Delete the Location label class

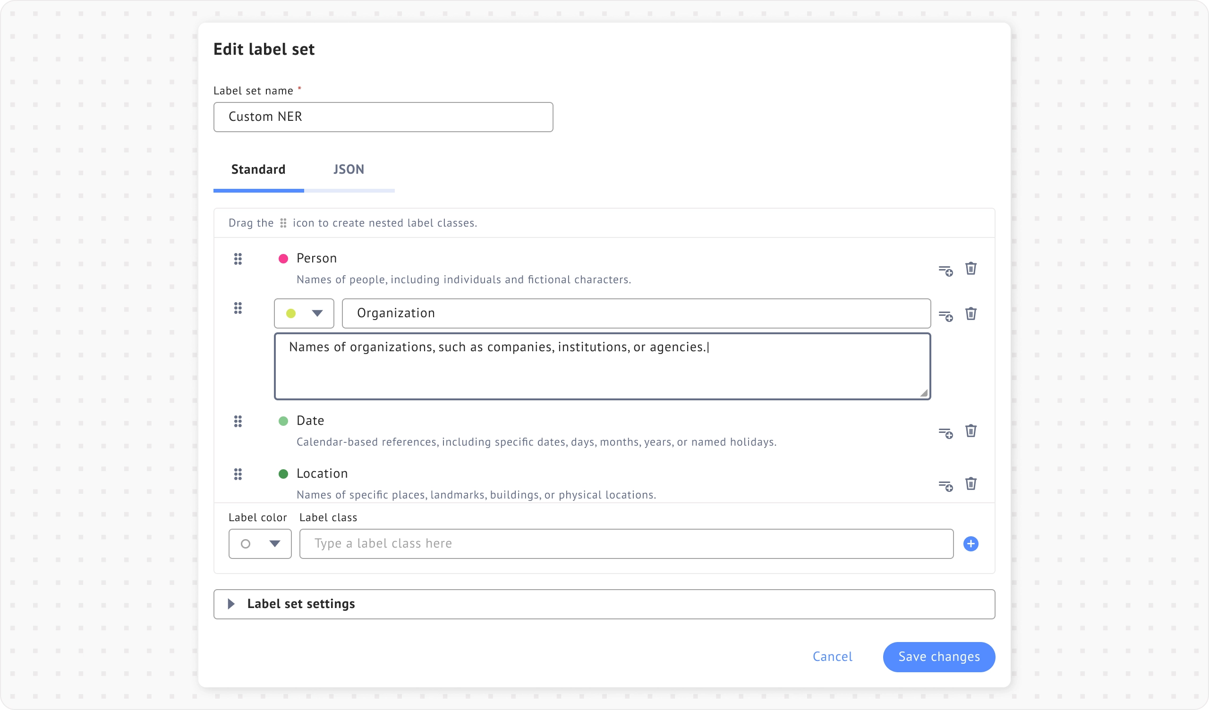(x=971, y=483)
